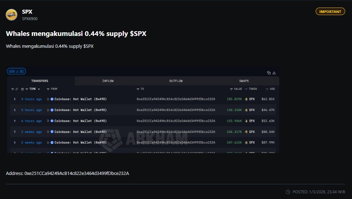Click document icon in the 4 hours ago row
The width and height of the screenshot is (352, 199).
(48, 99)
